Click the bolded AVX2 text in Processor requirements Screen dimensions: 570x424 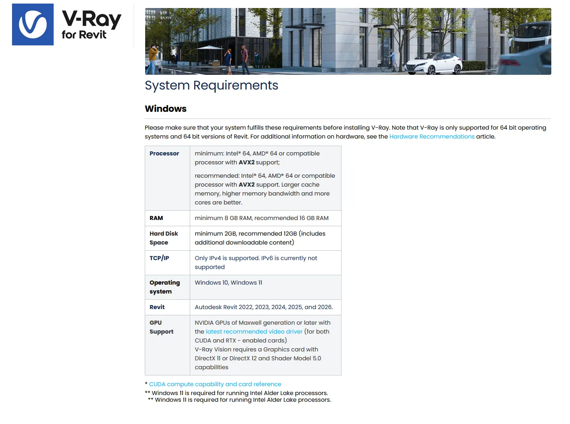246,162
